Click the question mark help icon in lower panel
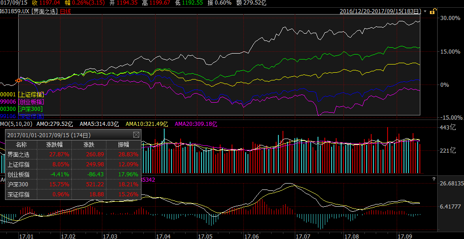The height and width of the screenshot is (239, 464). tap(434, 179)
